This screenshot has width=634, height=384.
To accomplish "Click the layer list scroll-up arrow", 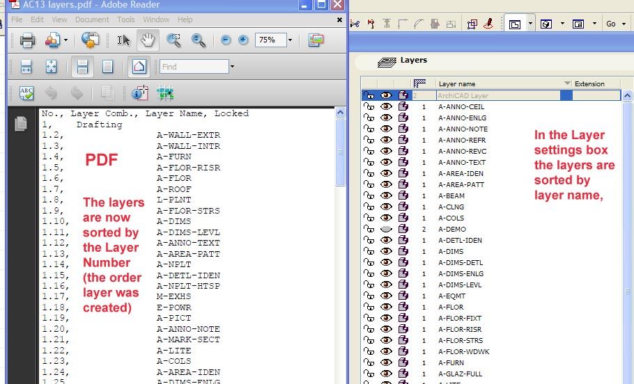I will tap(627, 96).
